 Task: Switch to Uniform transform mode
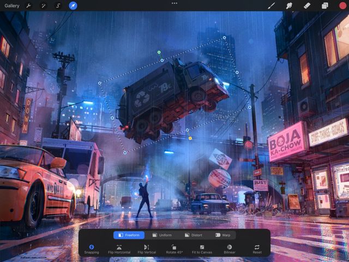coord(162,235)
